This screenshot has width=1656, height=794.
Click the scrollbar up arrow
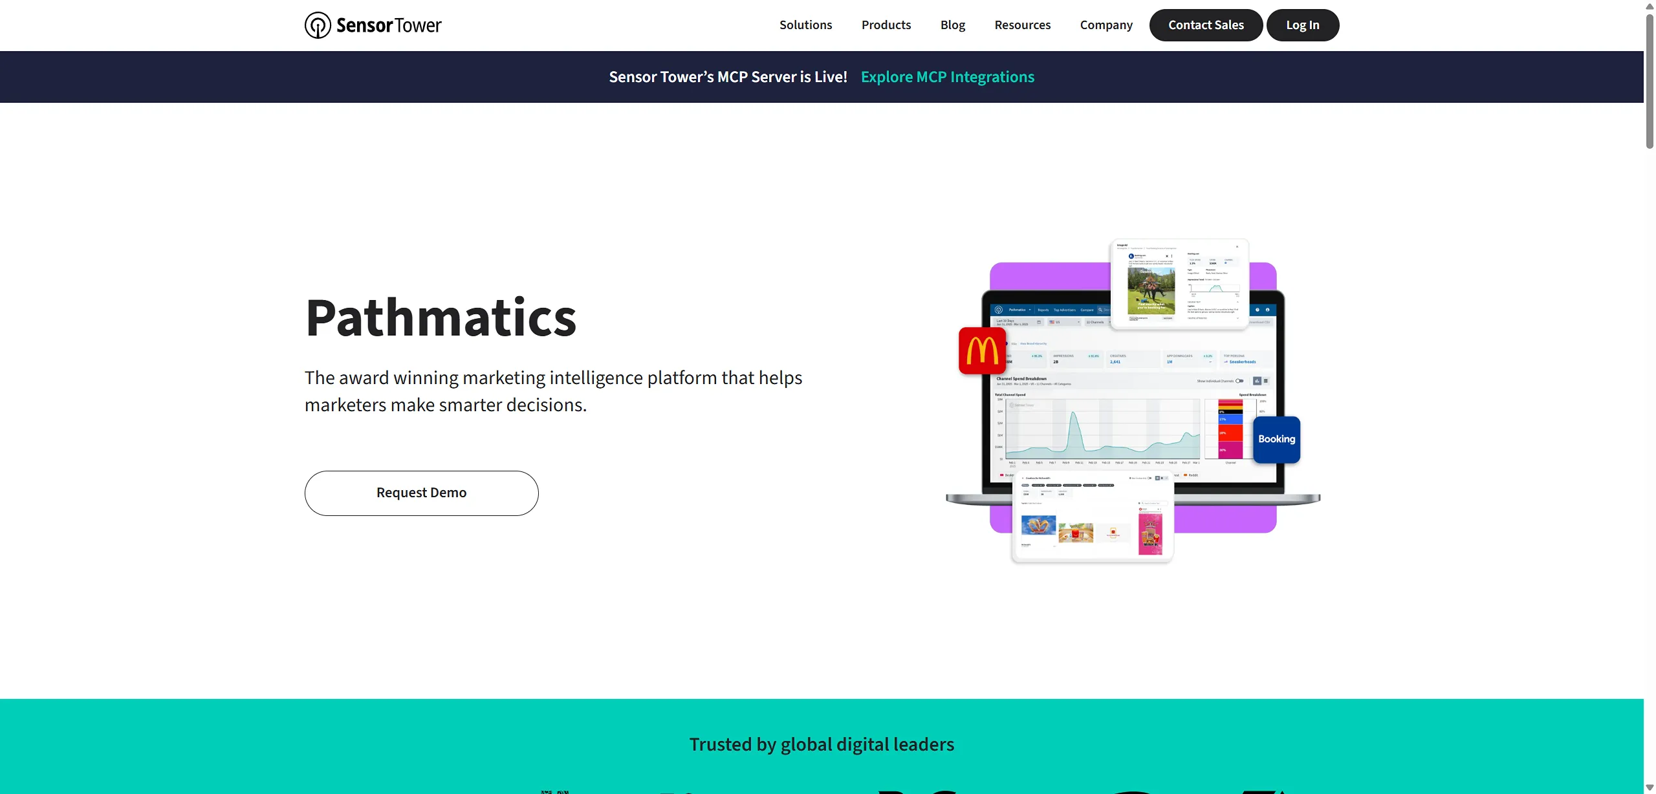pyautogui.click(x=1650, y=6)
